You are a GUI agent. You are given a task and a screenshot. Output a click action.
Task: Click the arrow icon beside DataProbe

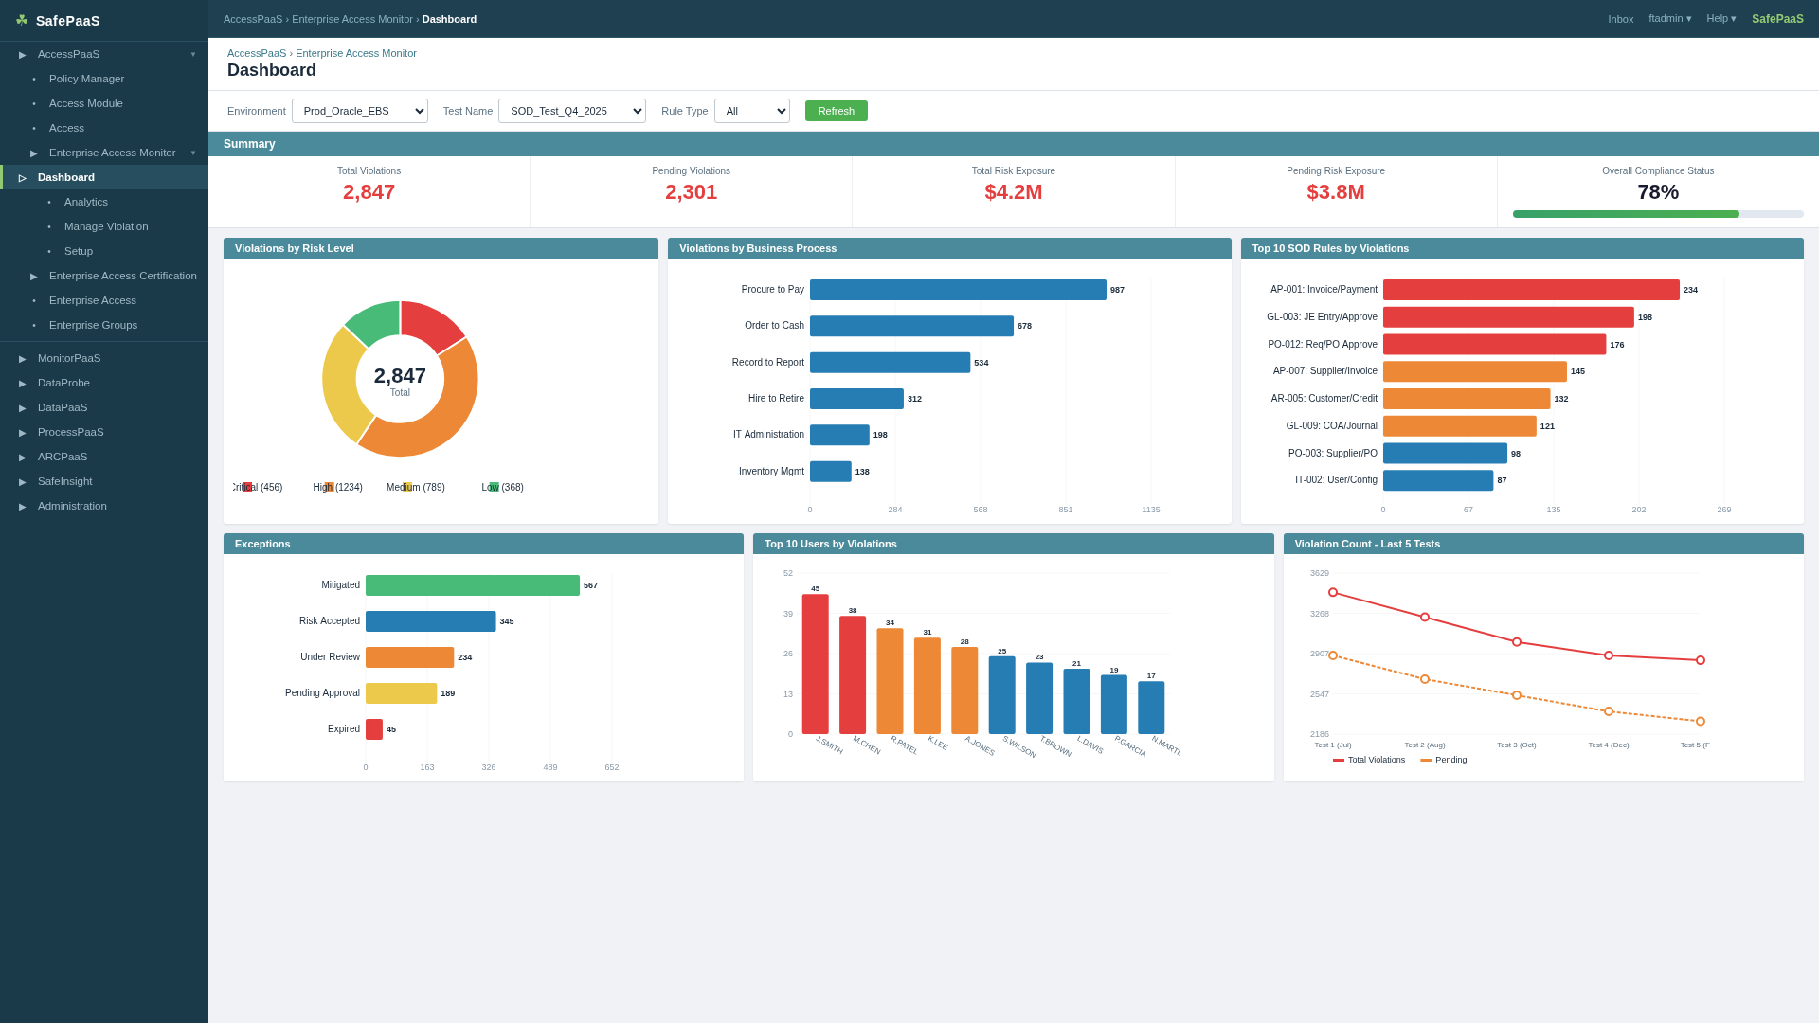(23, 384)
